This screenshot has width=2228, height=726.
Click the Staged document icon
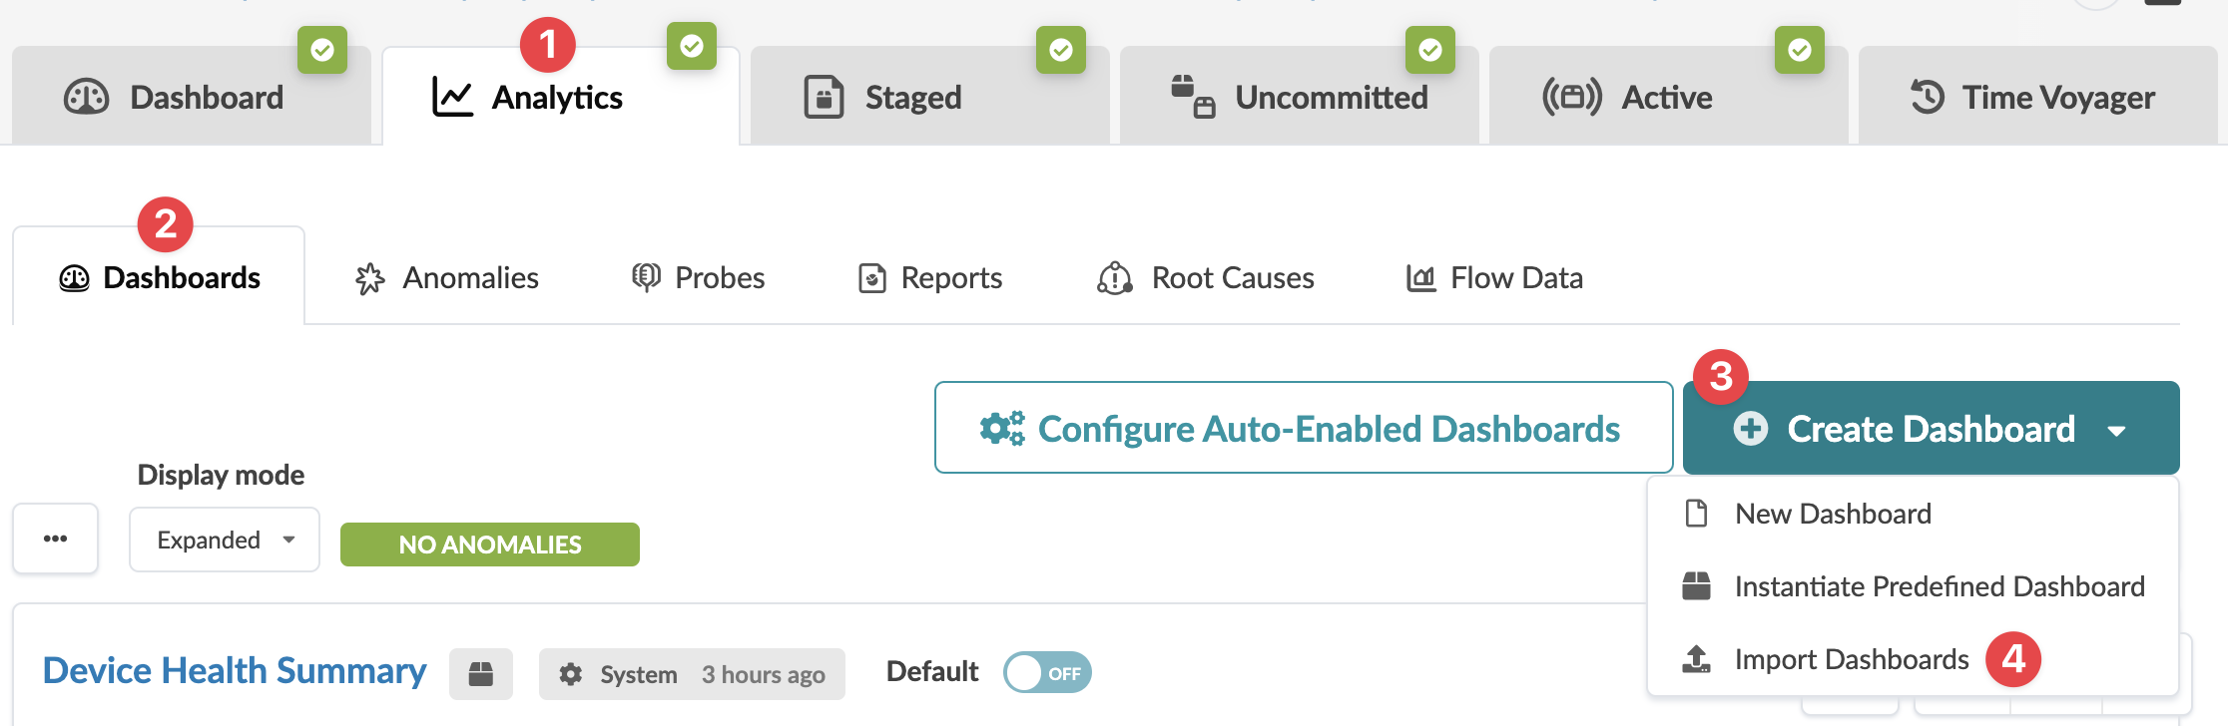[824, 97]
